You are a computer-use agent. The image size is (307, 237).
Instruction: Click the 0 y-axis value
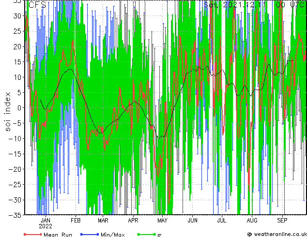click(19, 108)
